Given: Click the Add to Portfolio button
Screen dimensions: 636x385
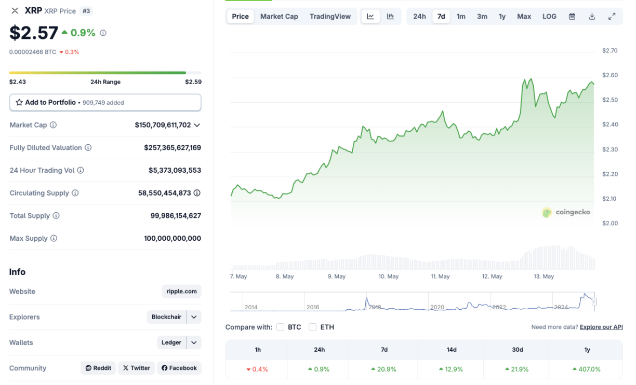Looking at the screenshot, I should tap(105, 102).
